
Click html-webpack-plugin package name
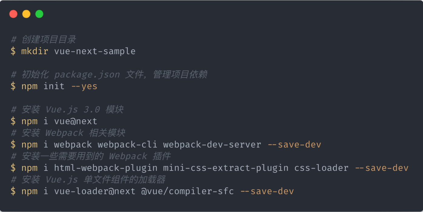pos(106,168)
